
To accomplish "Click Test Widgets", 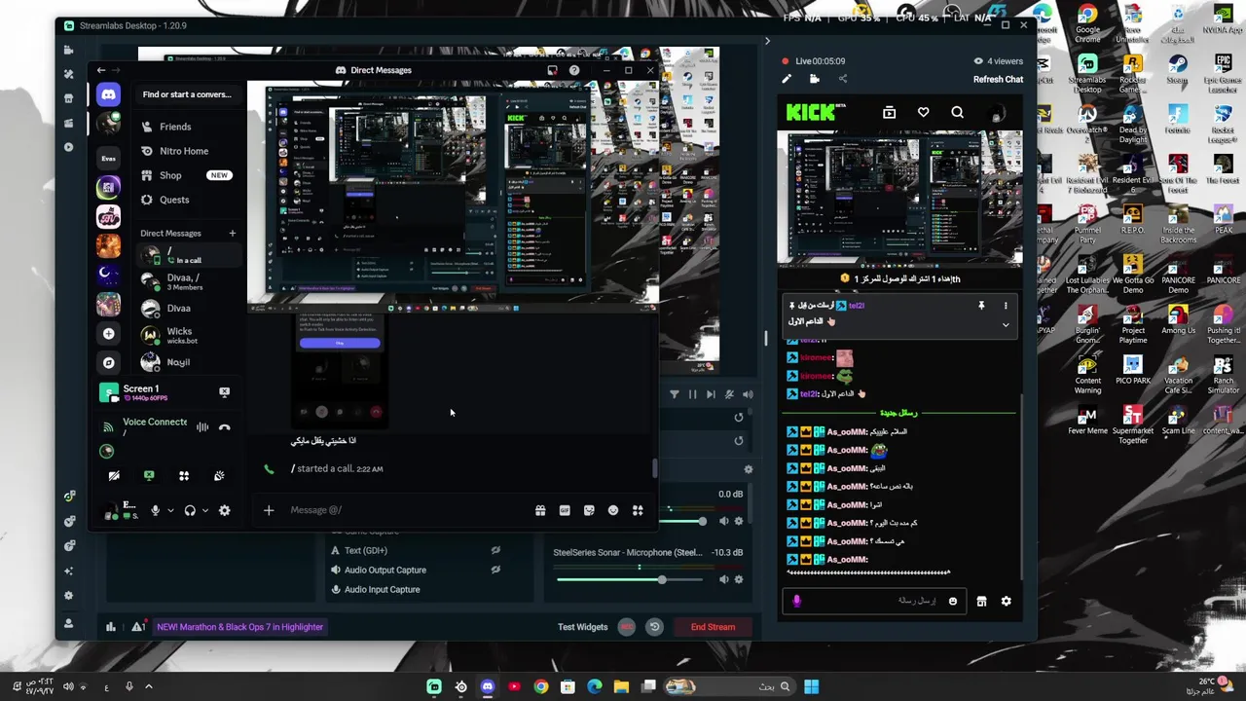I will coord(582,627).
